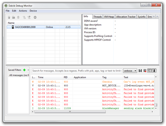Open the Edit menu

[14, 11]
